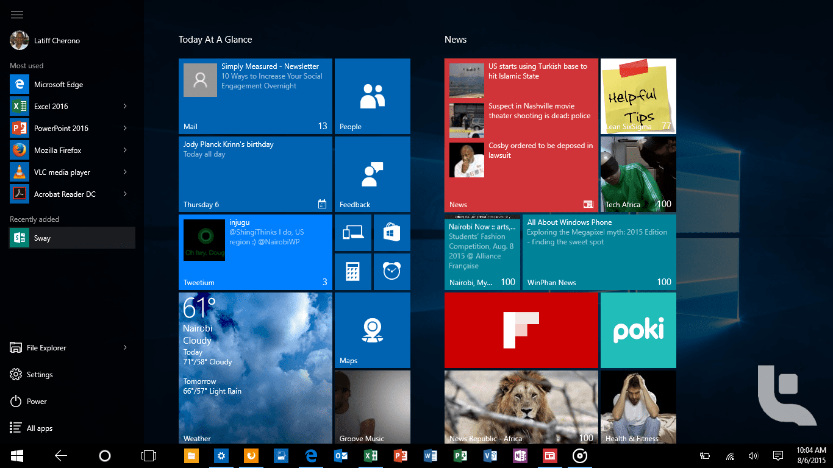Click the Windows Start button
The image size is (833, 468).
16,456
